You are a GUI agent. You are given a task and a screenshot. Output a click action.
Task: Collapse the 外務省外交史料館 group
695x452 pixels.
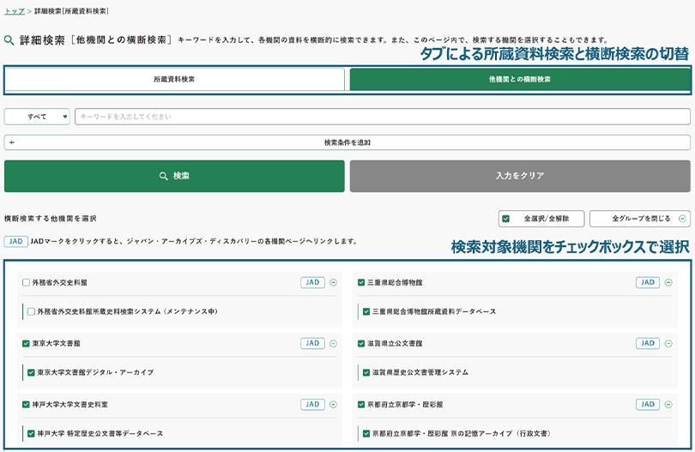(x=333, y=282)
